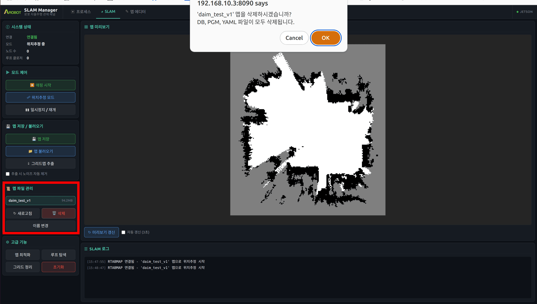Screen dimensions: 537x304
Task: Click the log entry at 15:48:47
Action: (x=146, y=268)
